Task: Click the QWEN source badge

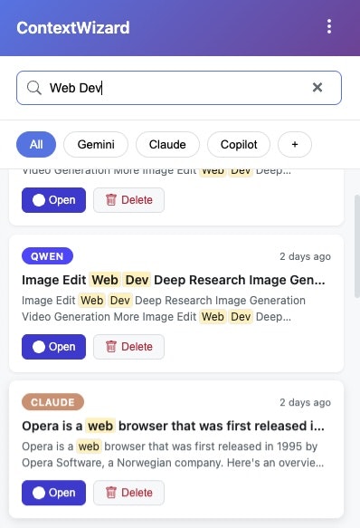Action: coord(47,256)
